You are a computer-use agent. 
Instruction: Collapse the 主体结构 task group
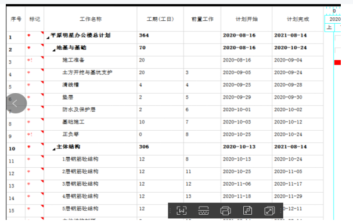click(x=53, y=149)
